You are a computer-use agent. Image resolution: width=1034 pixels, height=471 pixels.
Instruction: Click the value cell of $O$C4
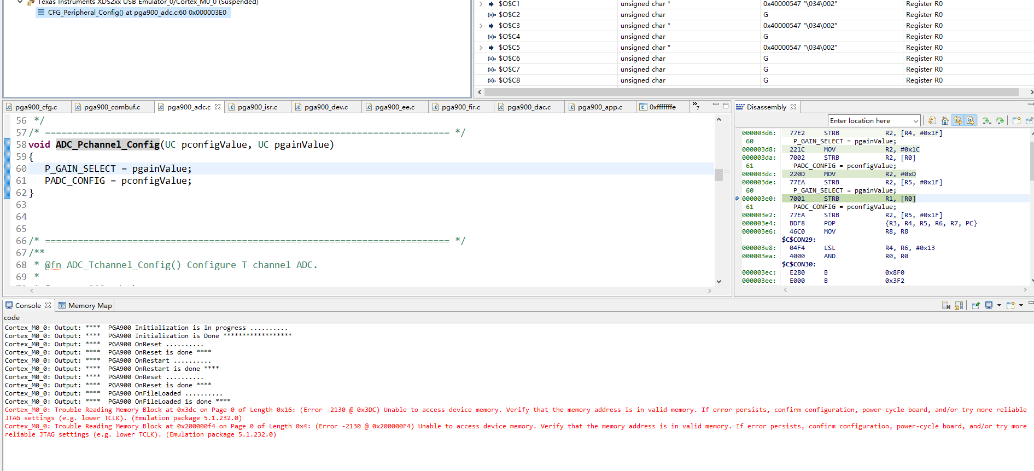(831, 37)
